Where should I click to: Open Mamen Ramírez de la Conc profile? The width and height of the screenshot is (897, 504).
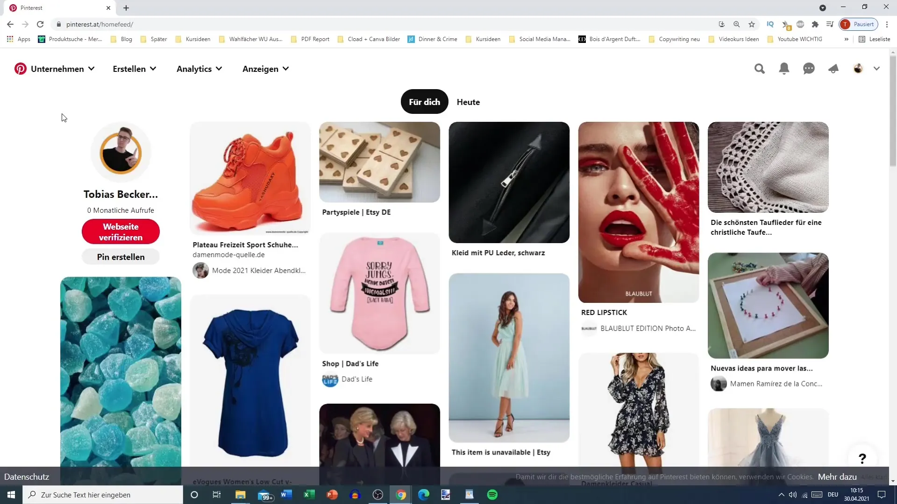[x=766, y=384]
